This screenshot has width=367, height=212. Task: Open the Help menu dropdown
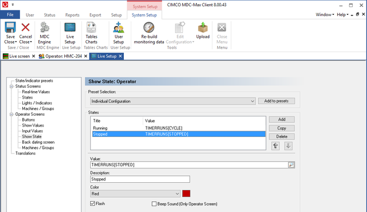click(x=343, y=14)
